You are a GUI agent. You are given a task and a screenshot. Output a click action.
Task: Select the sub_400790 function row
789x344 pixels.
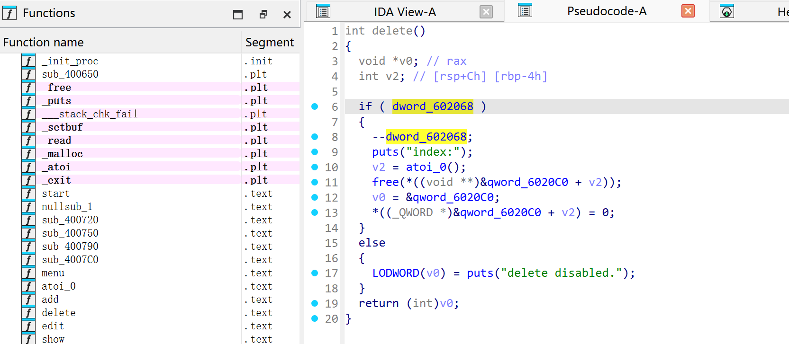[x=150, y=247]
